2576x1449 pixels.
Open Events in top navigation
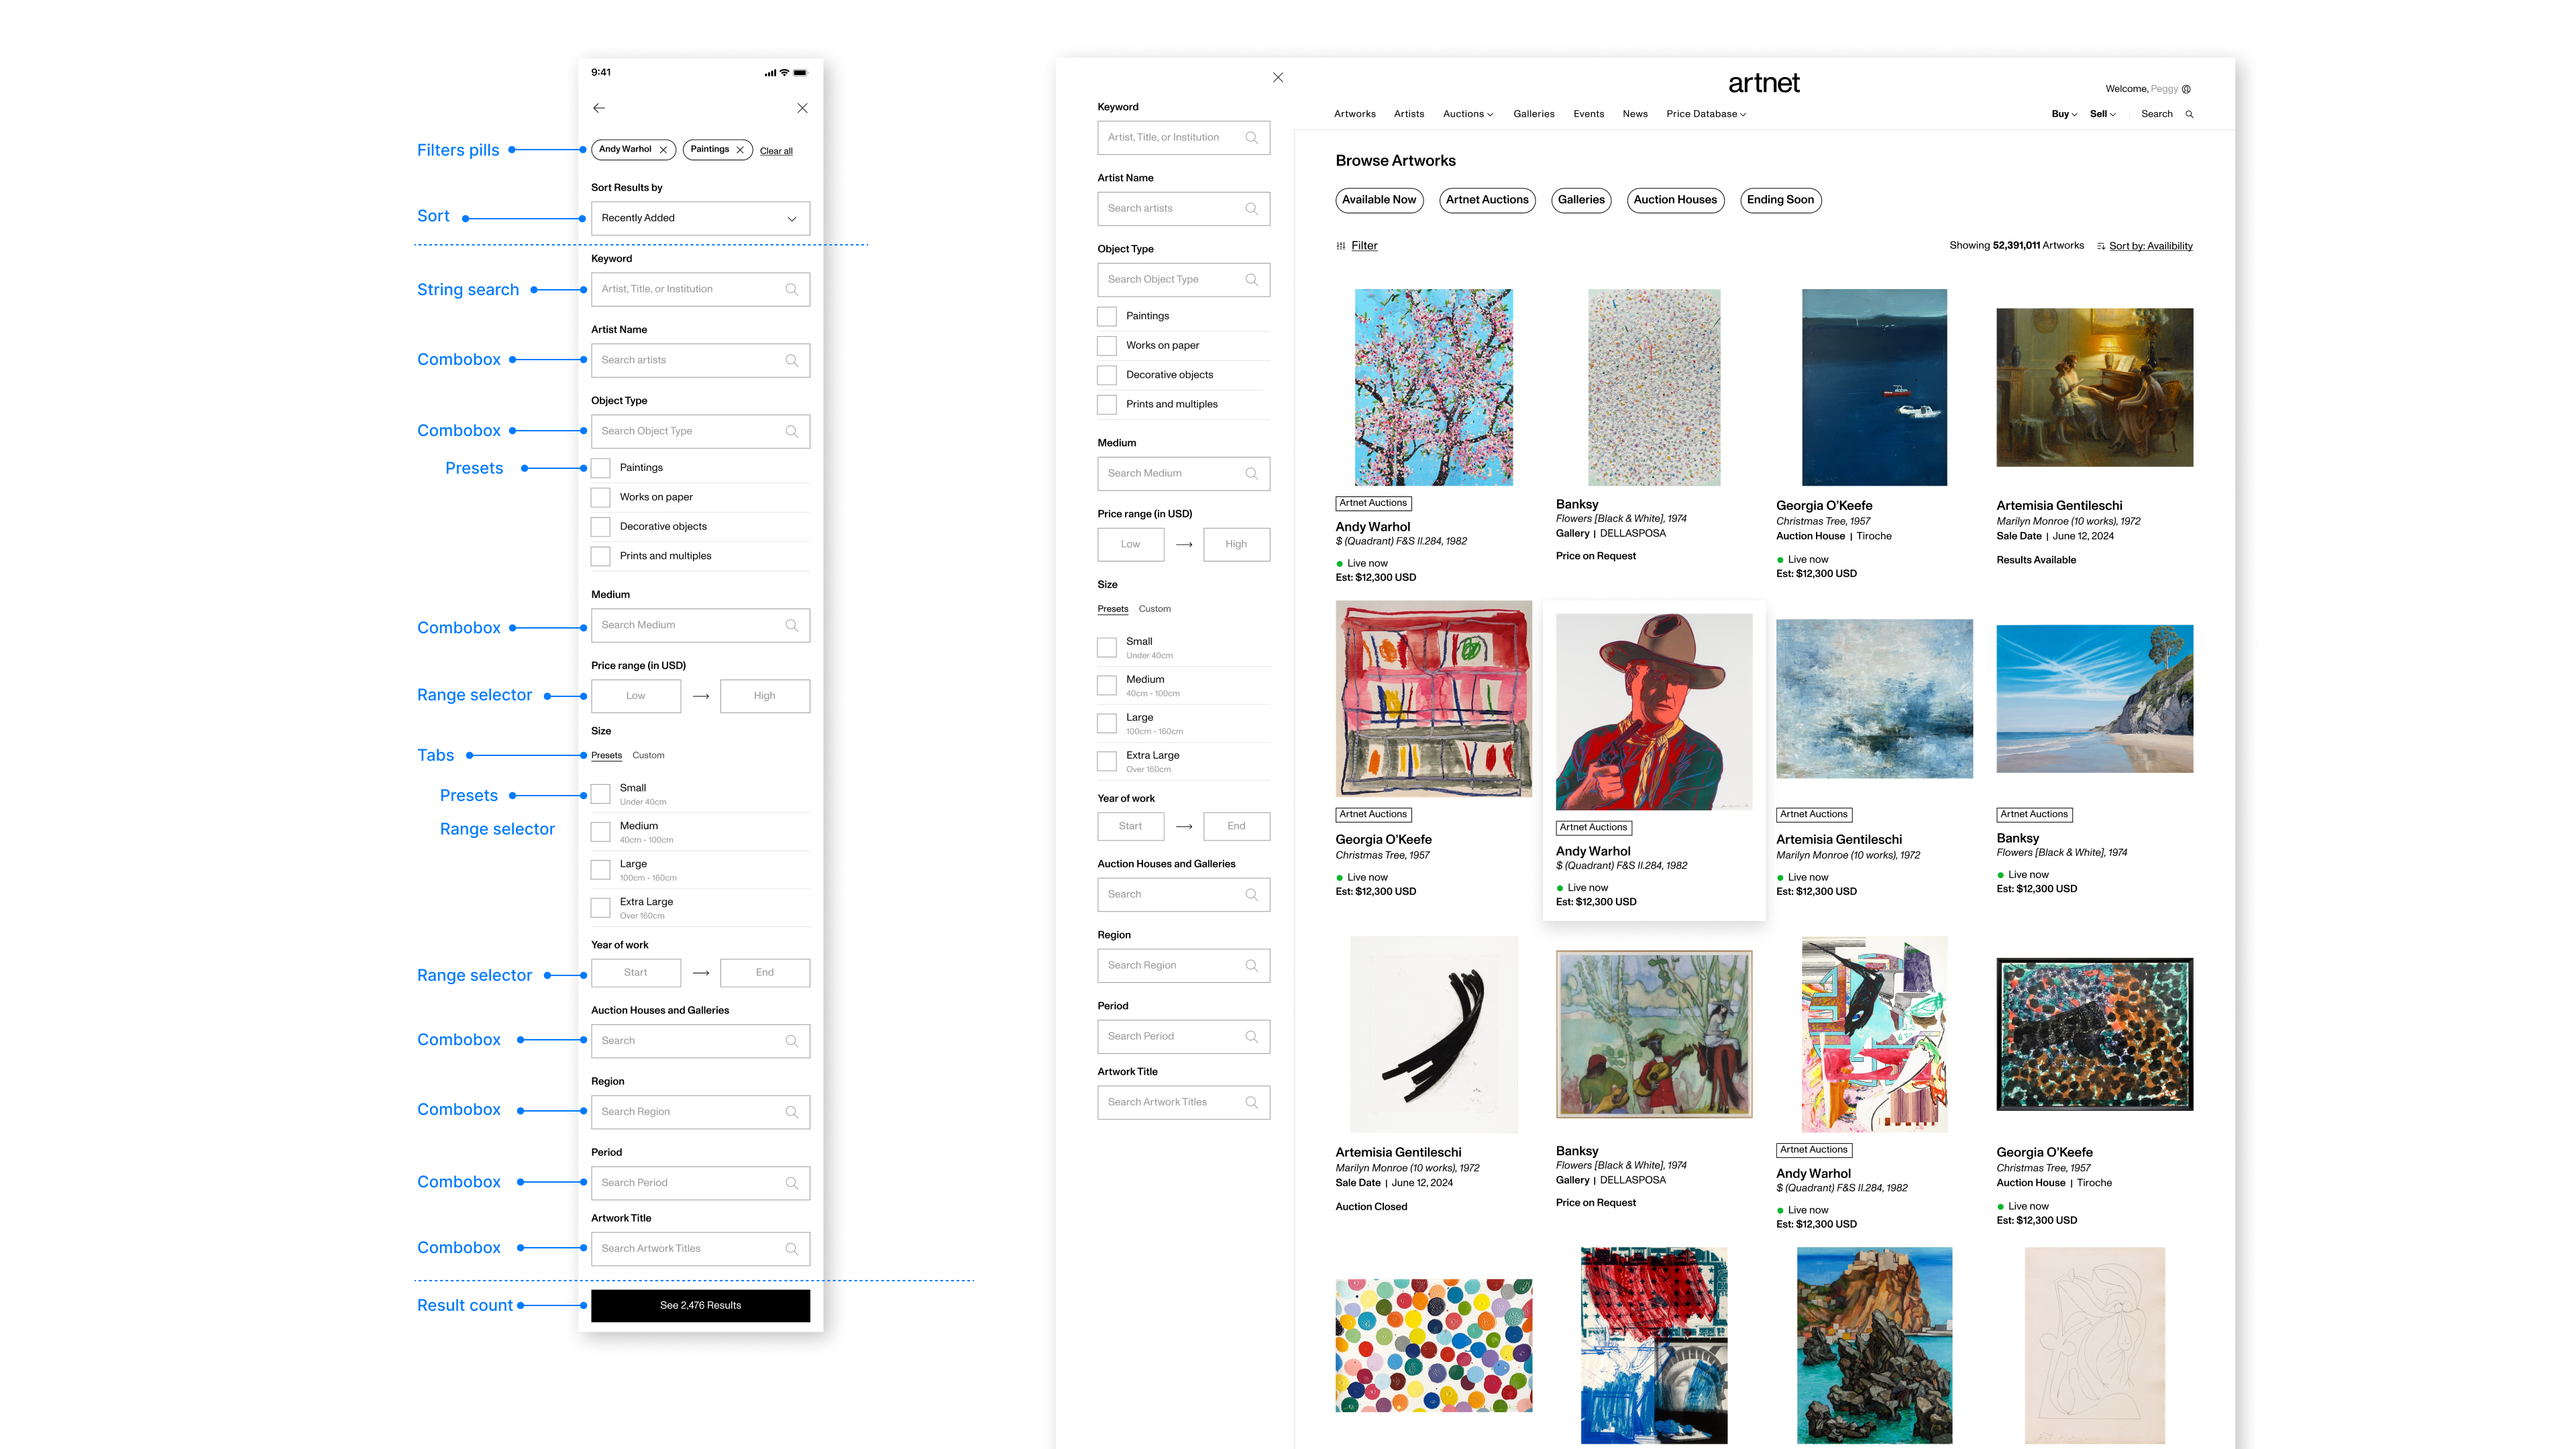point(1588,114)
